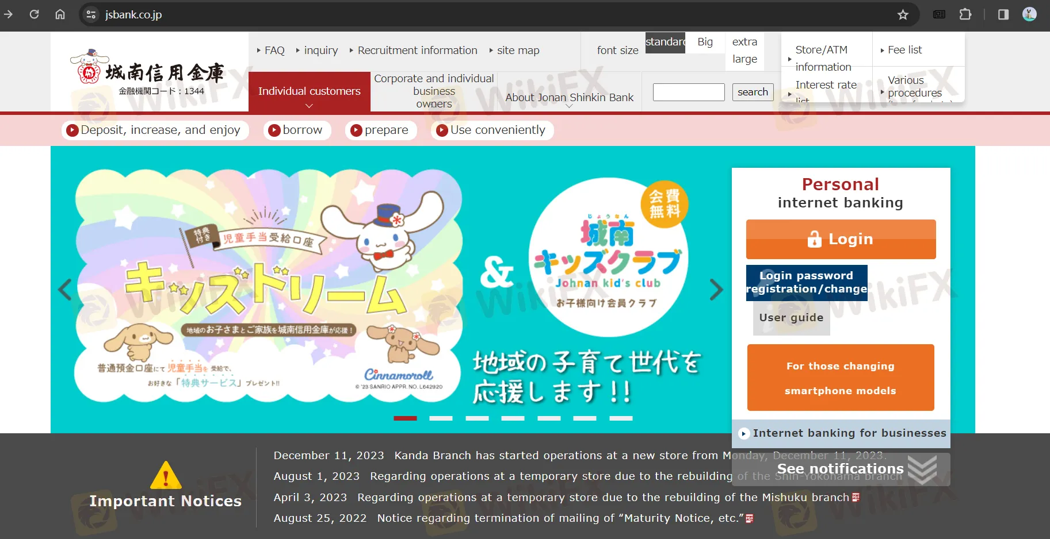Open the browser extensions puzzle icon
The height and width of the screenshot is (539, 1050).
point(965,14)
